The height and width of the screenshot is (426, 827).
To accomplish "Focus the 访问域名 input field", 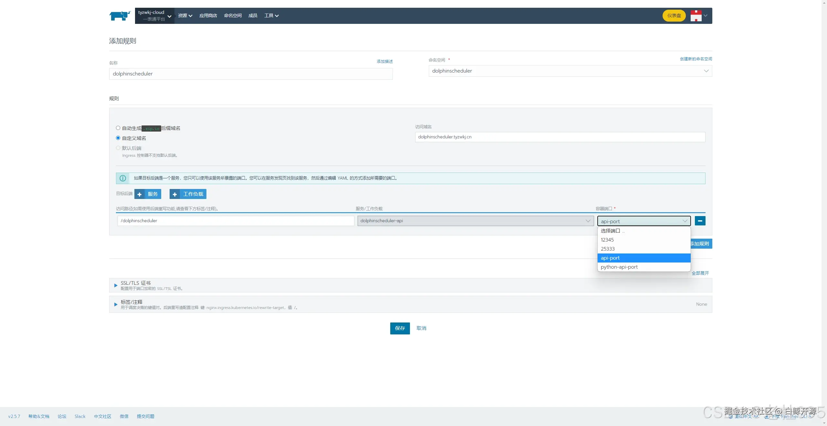I will (560, 137).
